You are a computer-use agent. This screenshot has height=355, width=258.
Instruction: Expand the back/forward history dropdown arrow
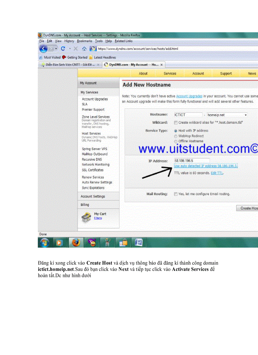tap(56, 49)
